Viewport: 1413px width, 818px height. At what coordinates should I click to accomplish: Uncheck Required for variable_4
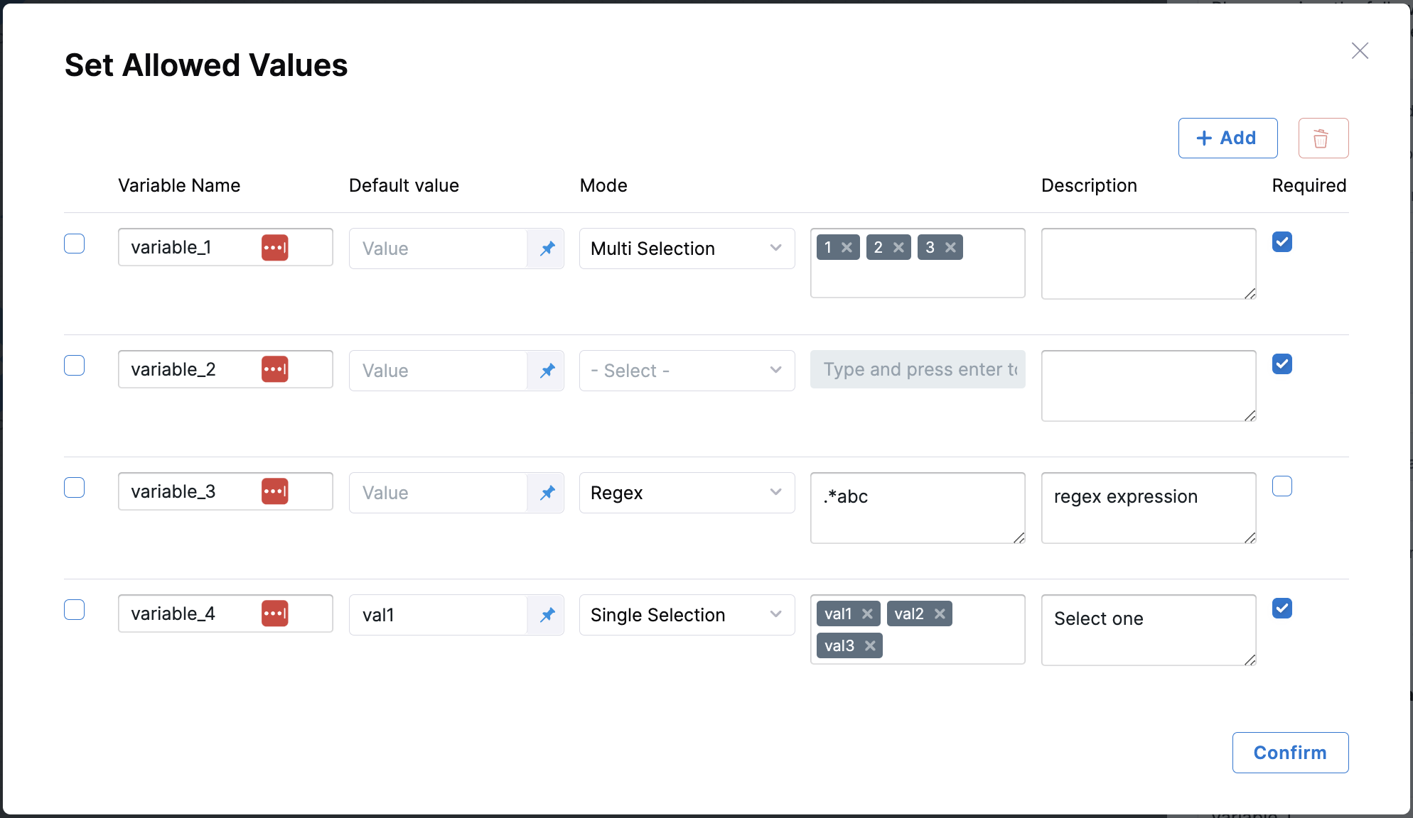point(1282,609)
